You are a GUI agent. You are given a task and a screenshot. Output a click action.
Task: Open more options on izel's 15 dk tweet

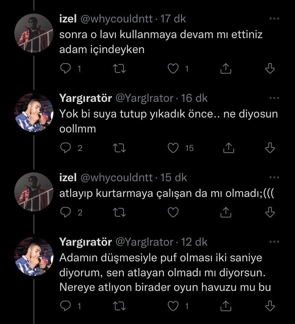tap(274, 177)
